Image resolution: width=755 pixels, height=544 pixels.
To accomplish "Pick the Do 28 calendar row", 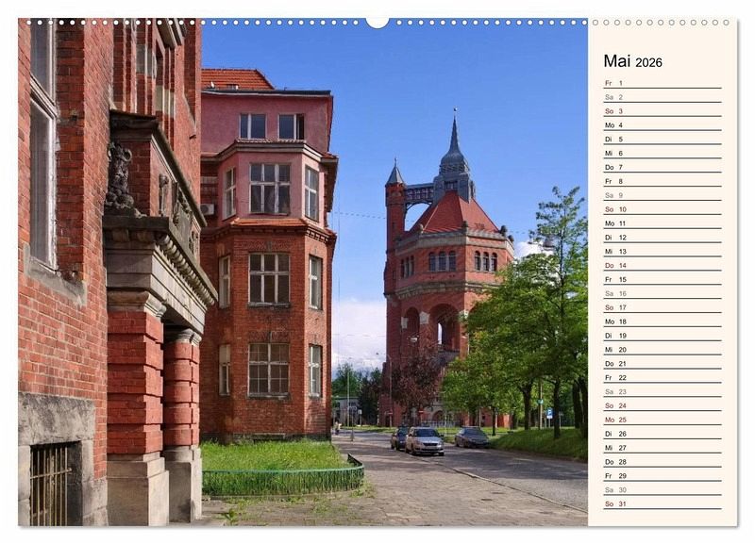I will 662,462.
